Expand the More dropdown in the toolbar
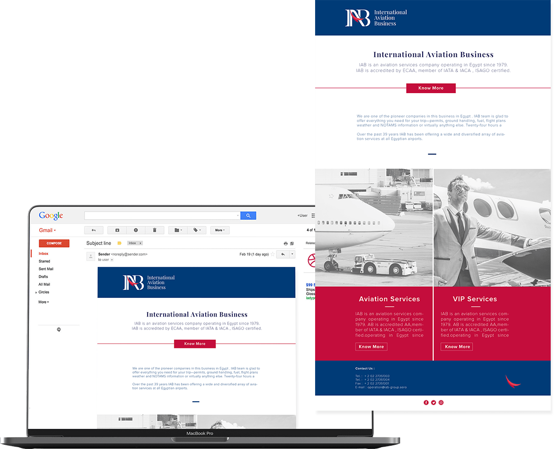 pyautogui.click(x=219, y=230)
